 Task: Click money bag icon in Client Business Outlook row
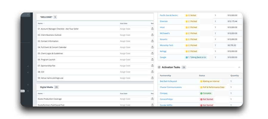tap(152, 35)
